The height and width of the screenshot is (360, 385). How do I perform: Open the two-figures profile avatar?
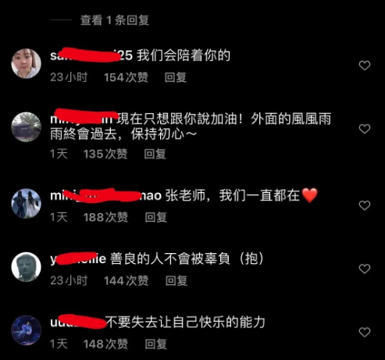pos(26,203)
